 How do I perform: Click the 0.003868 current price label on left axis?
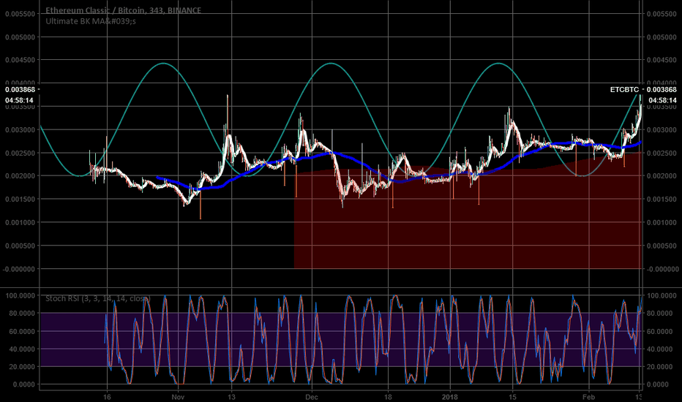coord(20,89)
